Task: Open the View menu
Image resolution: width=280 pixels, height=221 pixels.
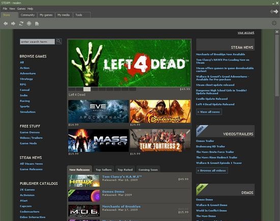Action: [12, 9]
